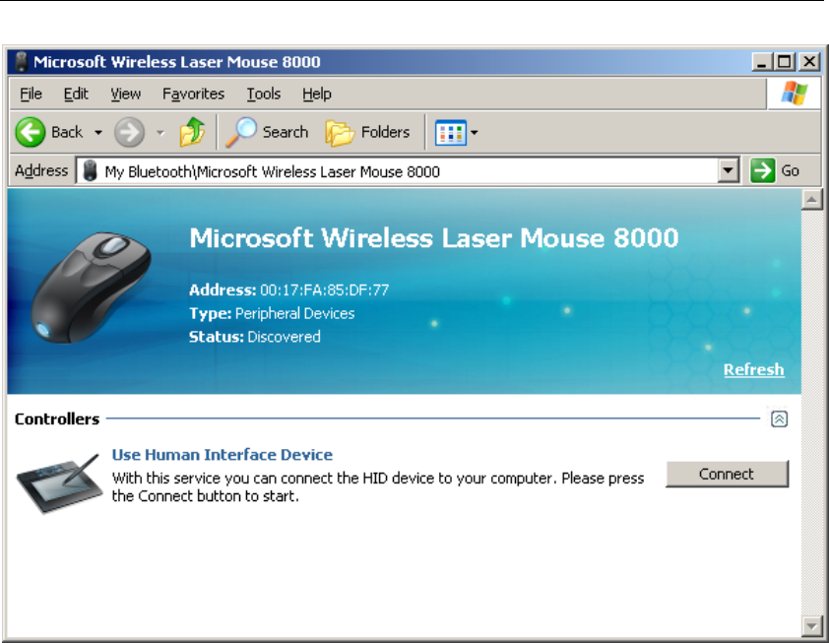Click the 'Controllers' section heading

tap(57, 418)
